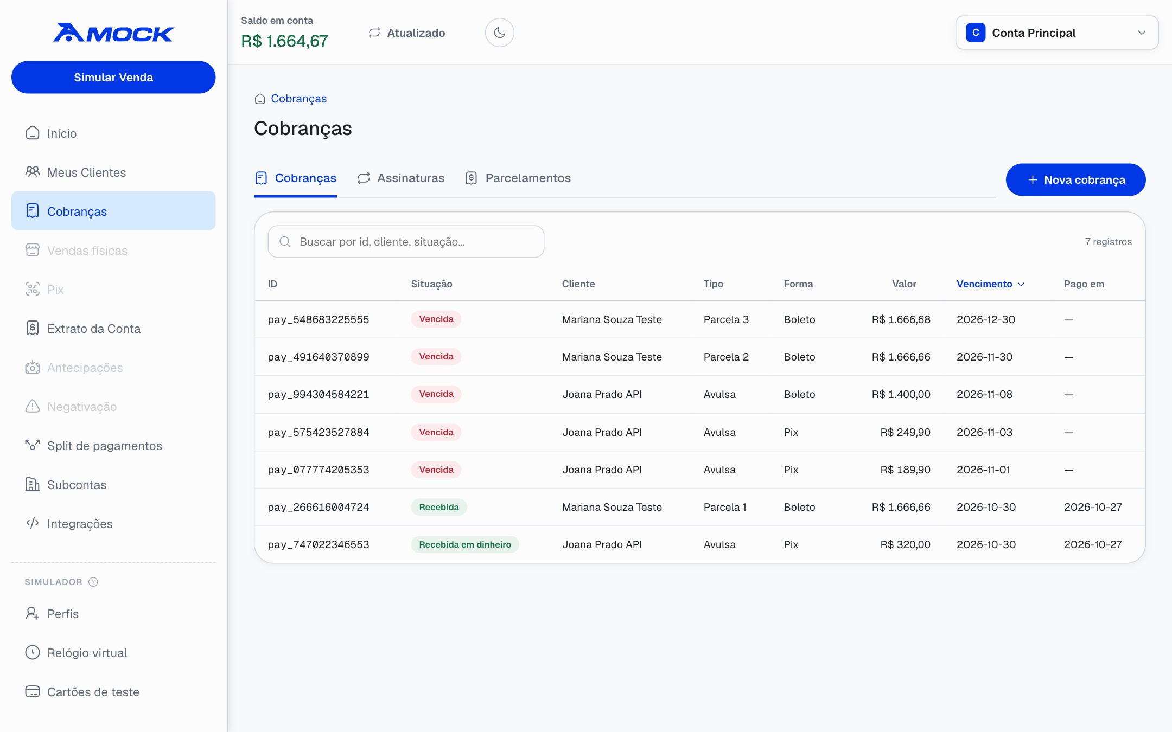Image resolution: width=1172 pixels, height=732 pixels.
Task: Click Vencida badge for pay_994304584221
Action: click(436, 394)
